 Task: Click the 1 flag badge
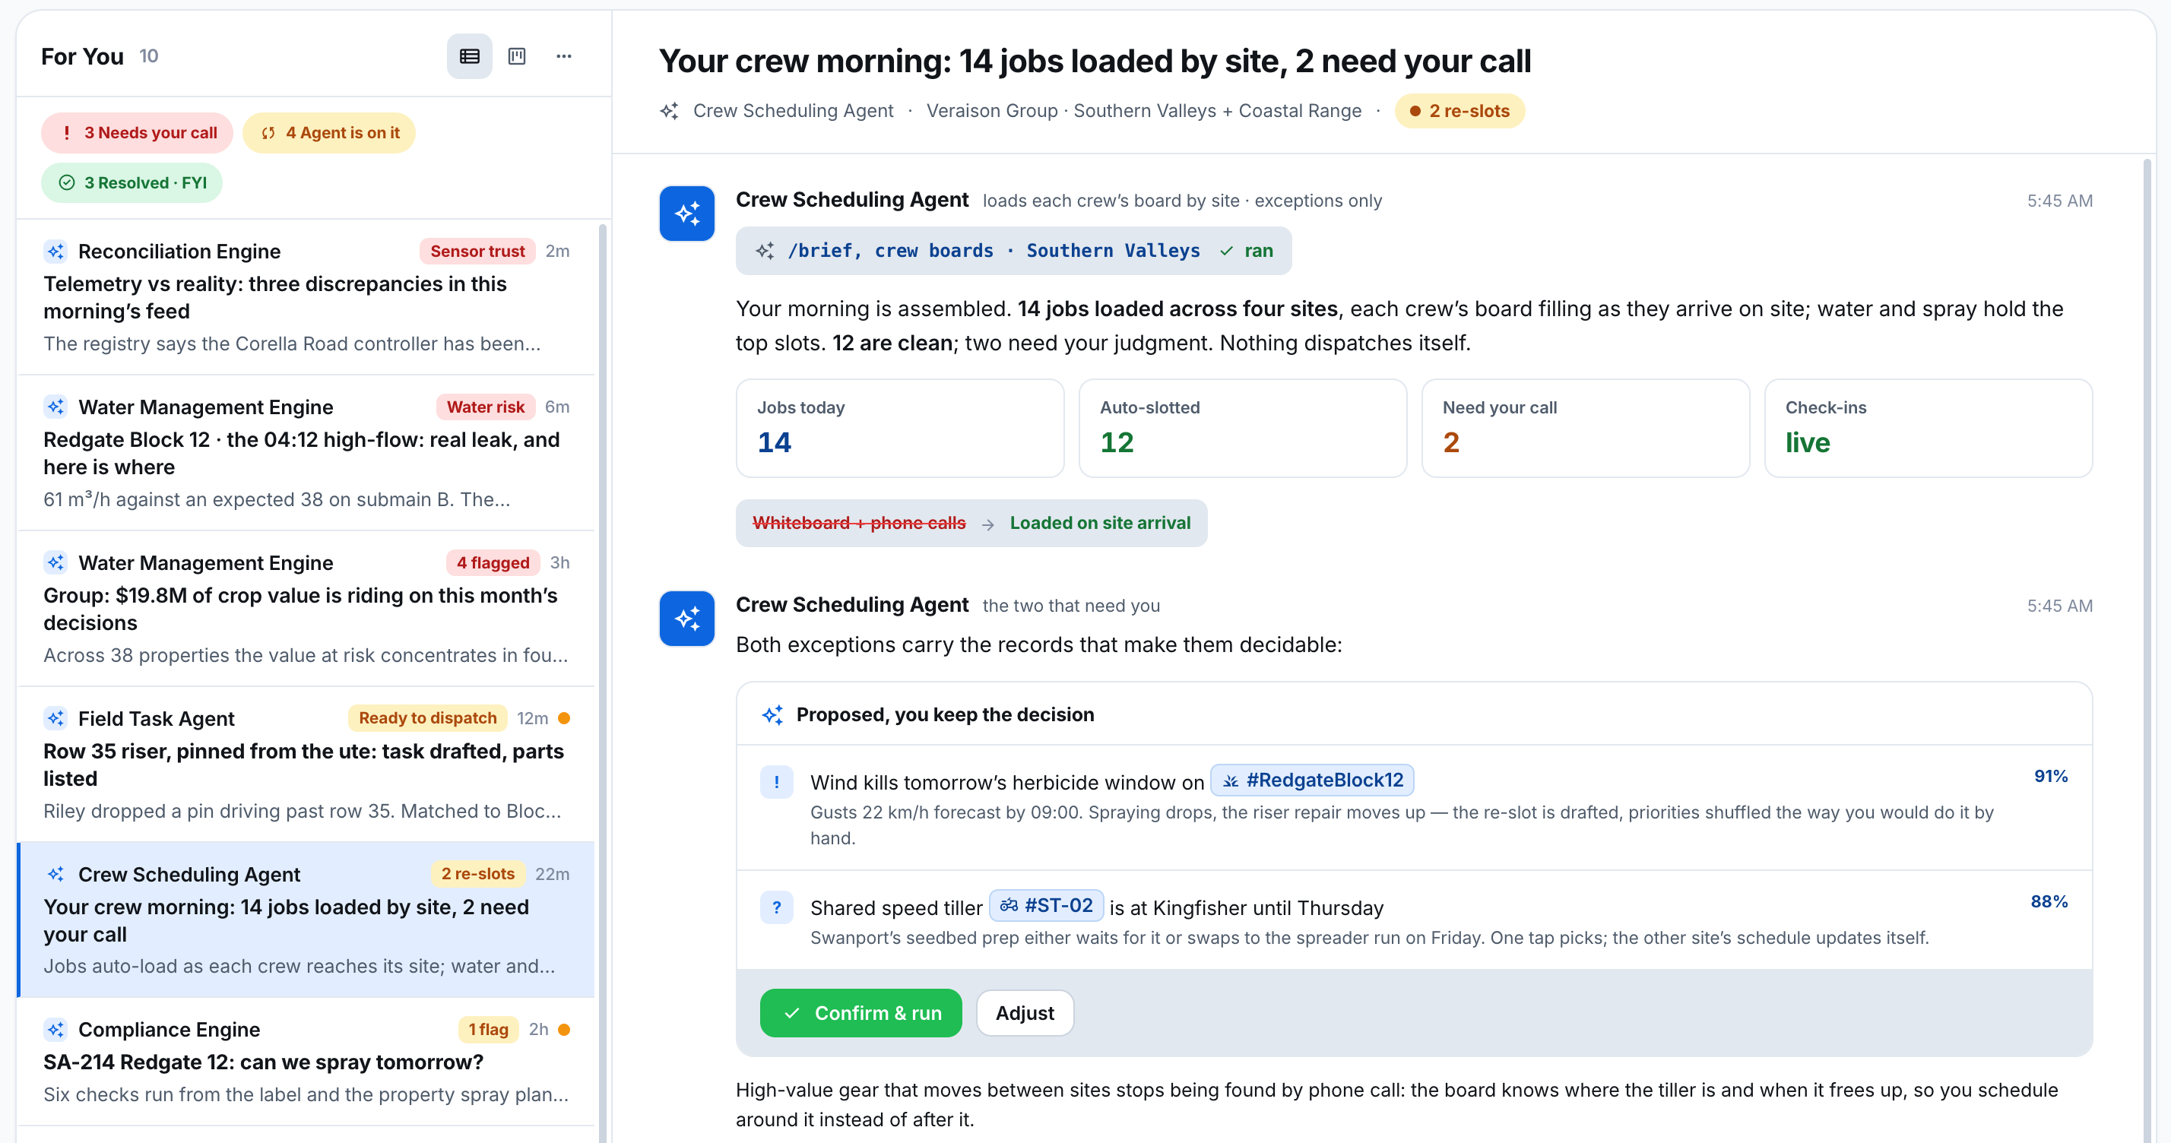[488, 1029]
